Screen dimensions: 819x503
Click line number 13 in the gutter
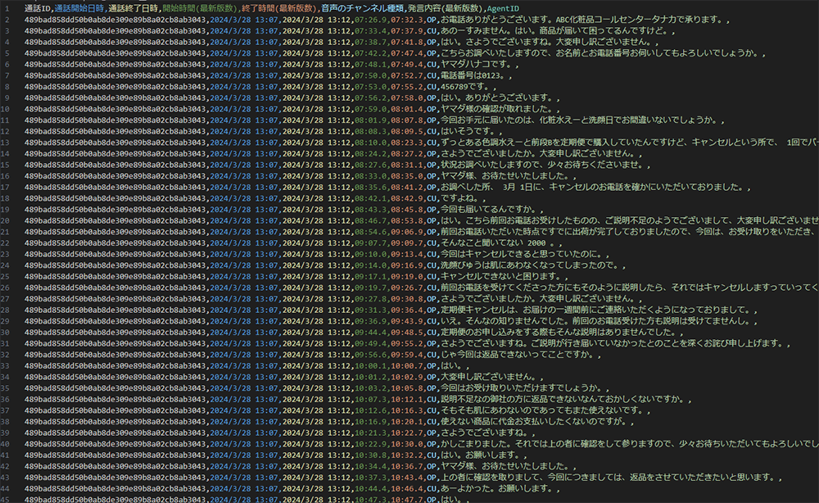(x=5, y=143)
